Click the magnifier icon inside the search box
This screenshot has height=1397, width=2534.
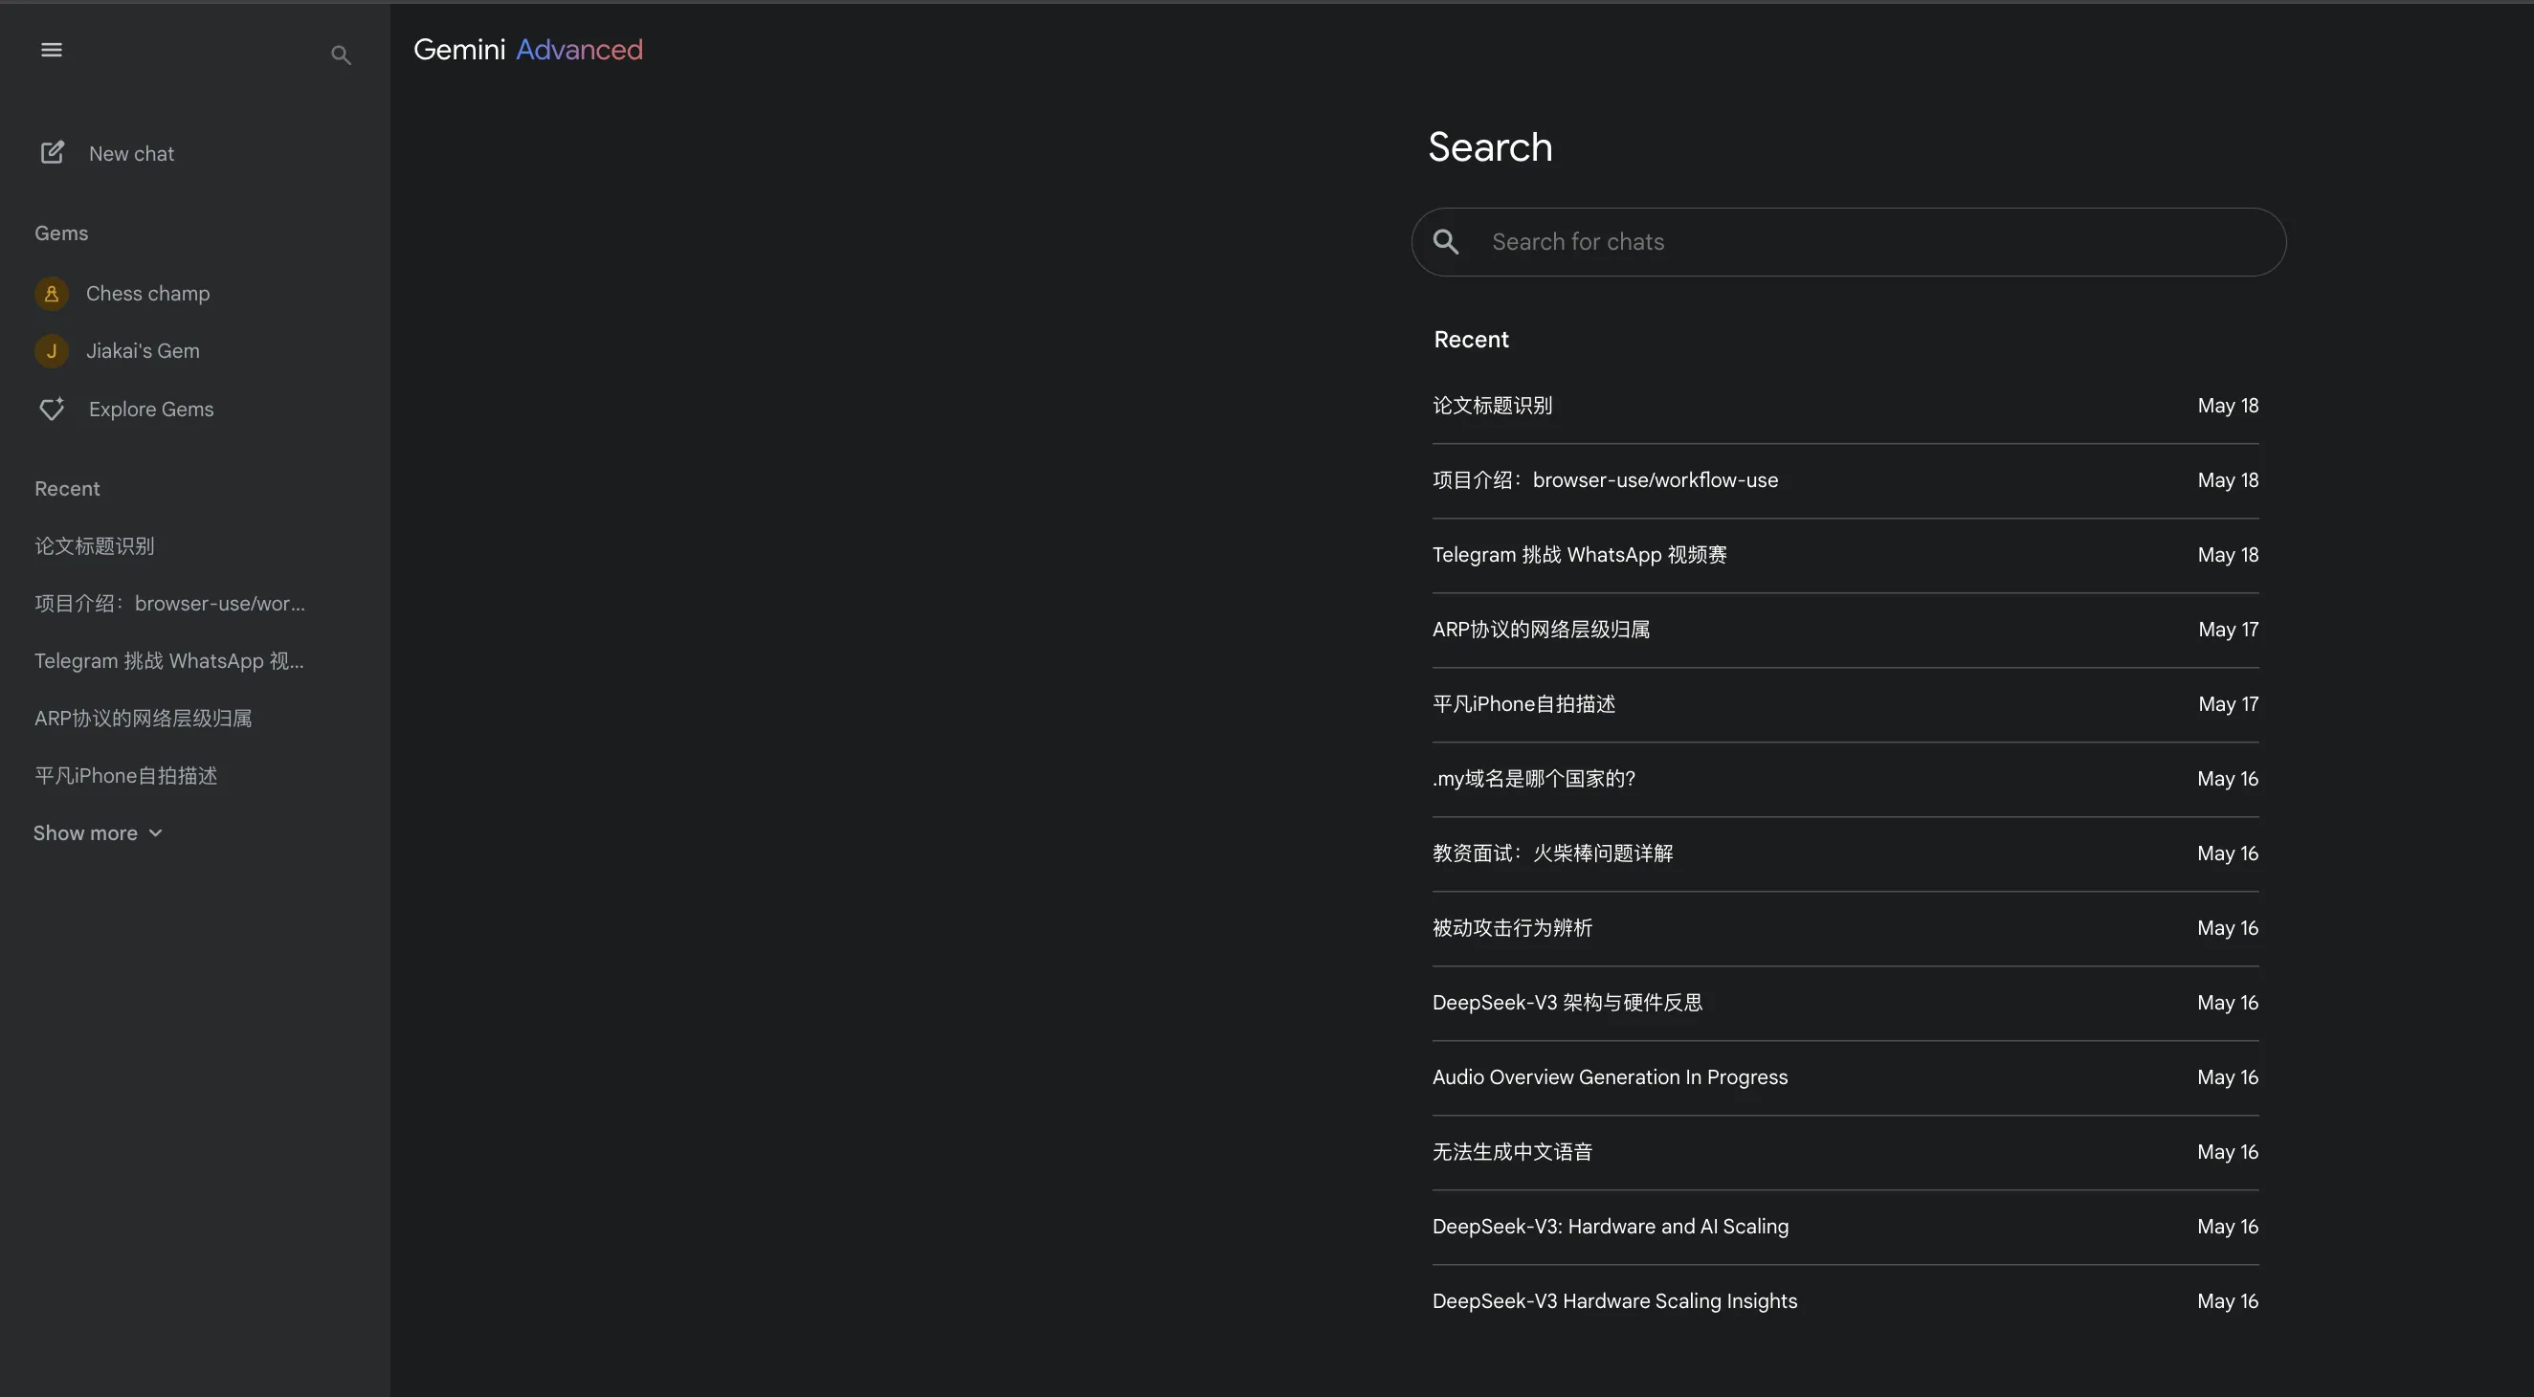pos(1445,242)
